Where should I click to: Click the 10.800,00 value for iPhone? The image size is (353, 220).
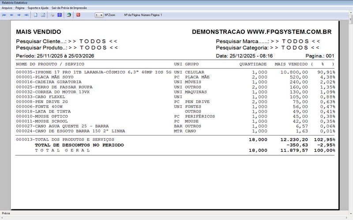294,72
